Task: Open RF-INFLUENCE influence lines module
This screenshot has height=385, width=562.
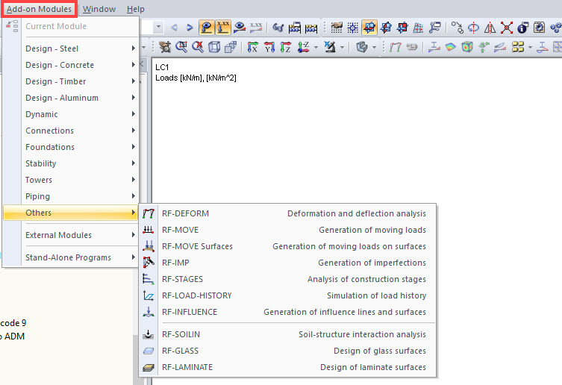Action: pos(287,312)
